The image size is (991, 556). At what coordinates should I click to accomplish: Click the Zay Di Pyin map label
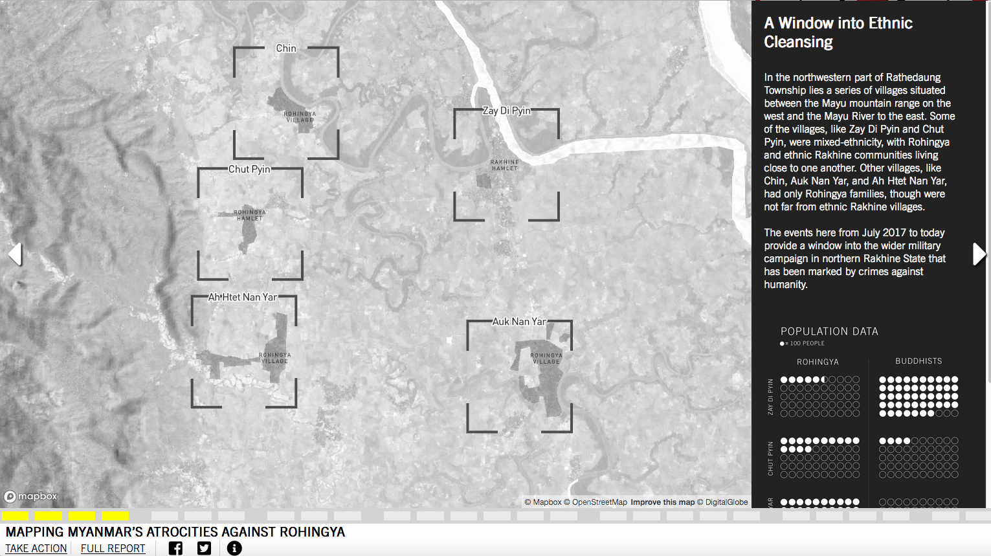point(507,111)
